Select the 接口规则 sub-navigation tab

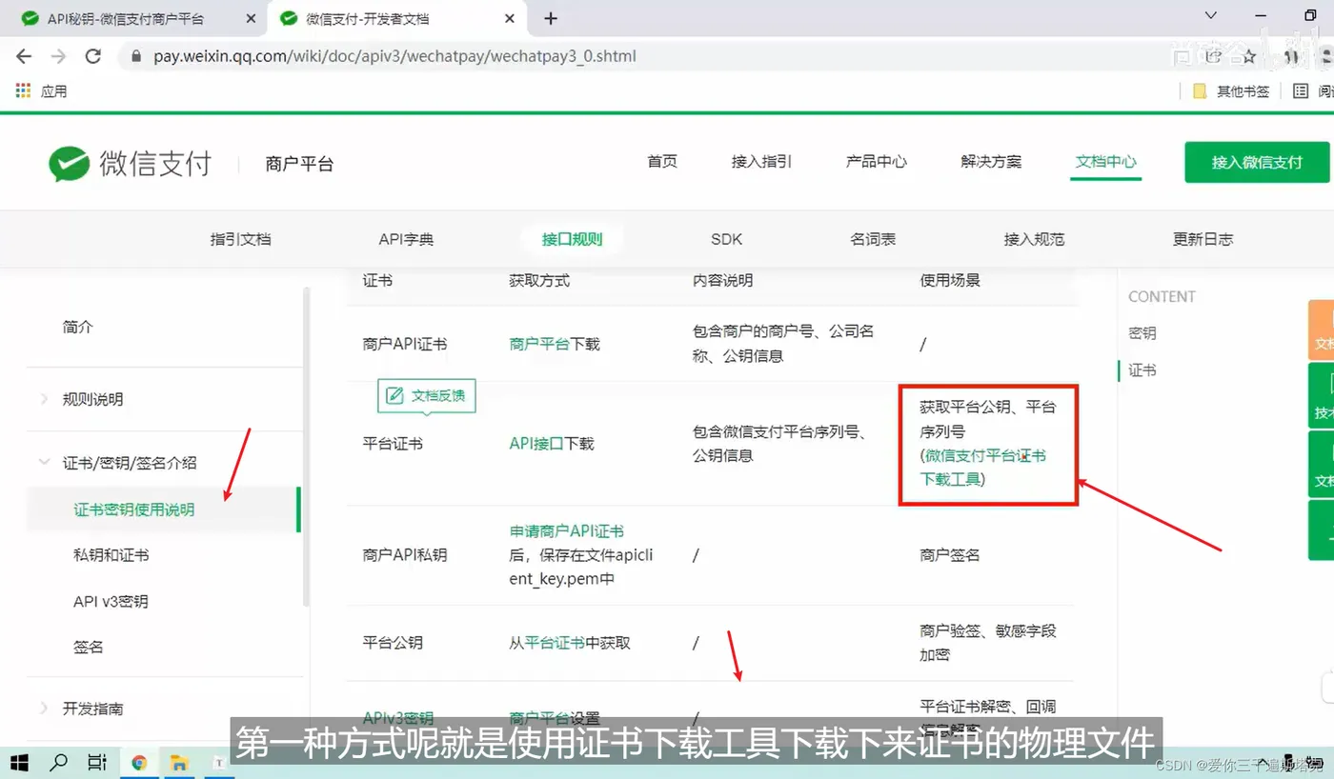coord(572,239)
